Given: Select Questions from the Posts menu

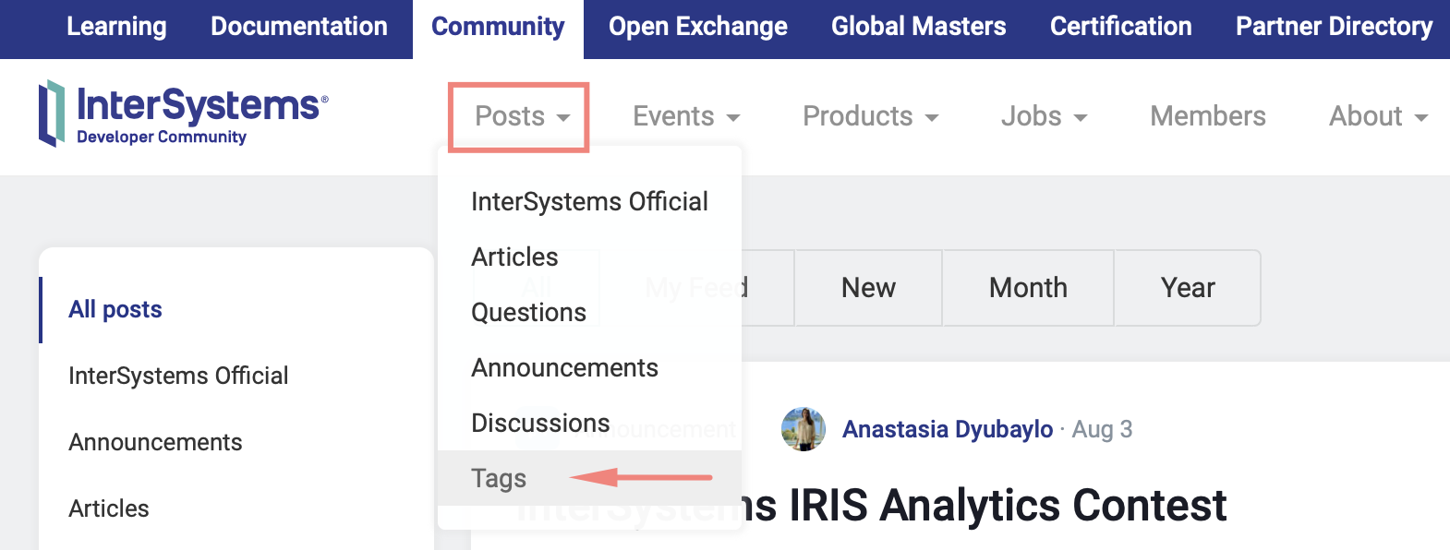Looking at the screenshot, I should pyautogui.click(x=528, y=312).
